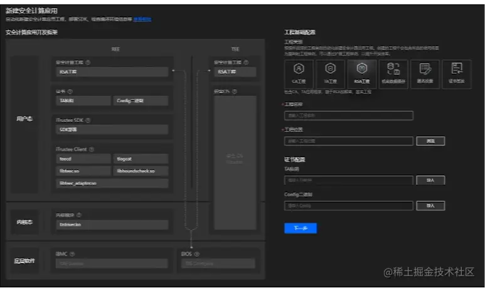Select the database-icon project type card
Viewport: 485px width, 288px height.
(393, 74)
